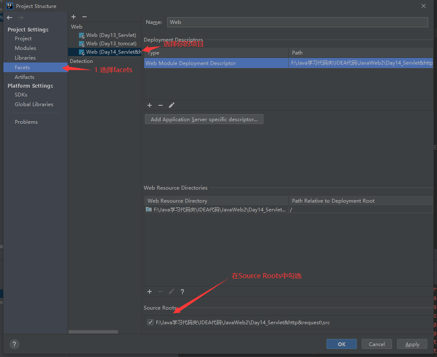Click the facet Name input field

click(297, 22)
